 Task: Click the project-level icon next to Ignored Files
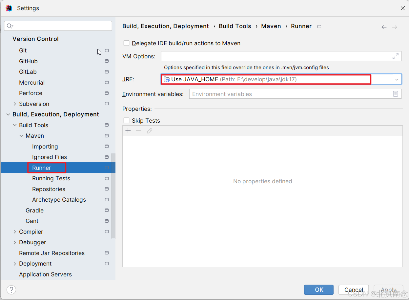[107, 157]
